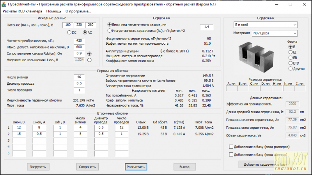Click the 'Сохранить' button
Viewport: 312px width, 175px height.
(87, 167)
